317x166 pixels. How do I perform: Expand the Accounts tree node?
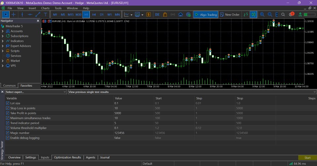pos(3,31)
